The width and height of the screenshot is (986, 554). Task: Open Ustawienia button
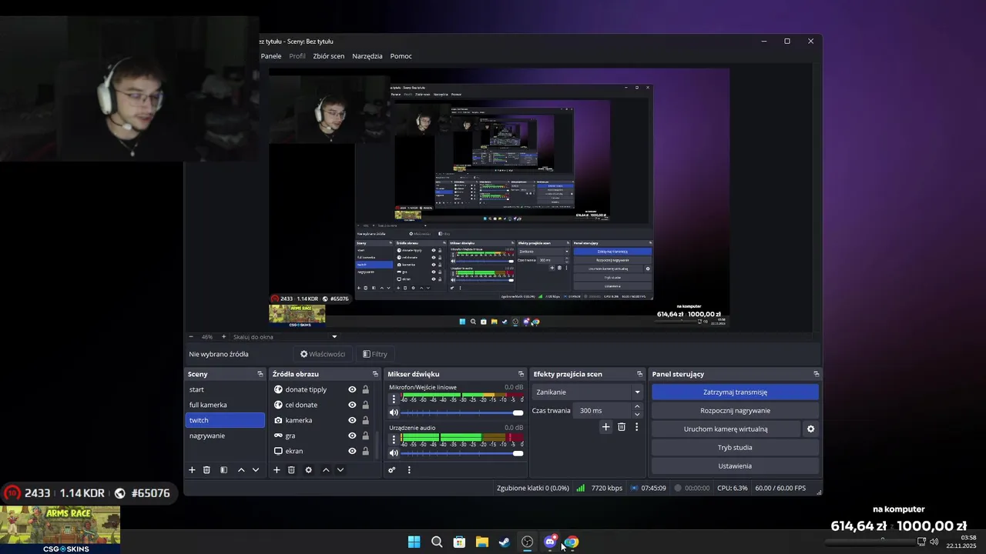(x=735, y=466)
